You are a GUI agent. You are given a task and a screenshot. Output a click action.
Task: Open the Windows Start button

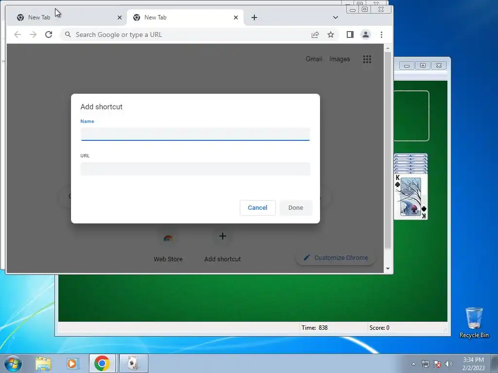click(13, 363)
